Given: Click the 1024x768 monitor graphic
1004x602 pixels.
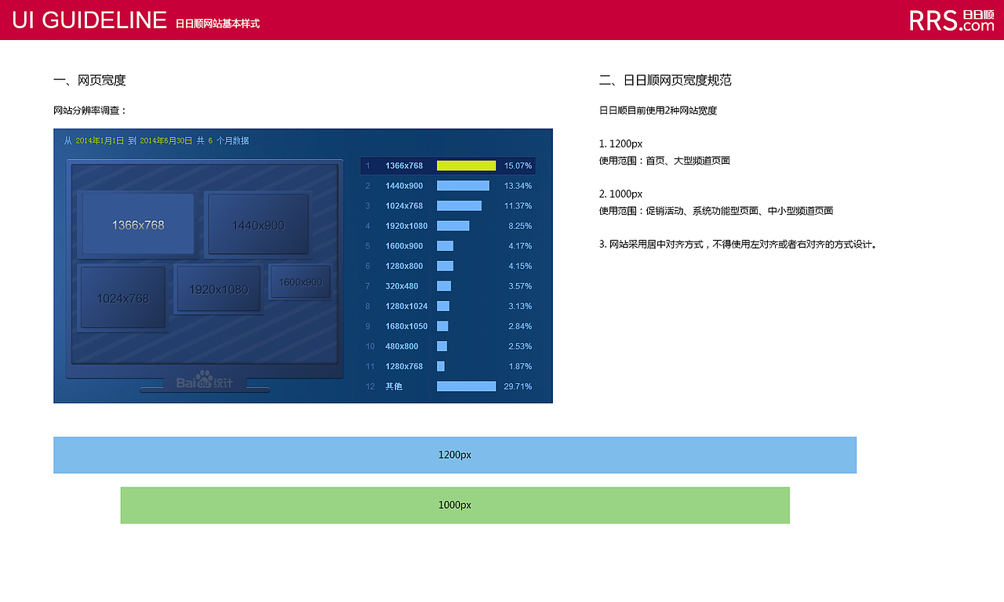Looking at the screenshot, I should [x=122, y=298].
